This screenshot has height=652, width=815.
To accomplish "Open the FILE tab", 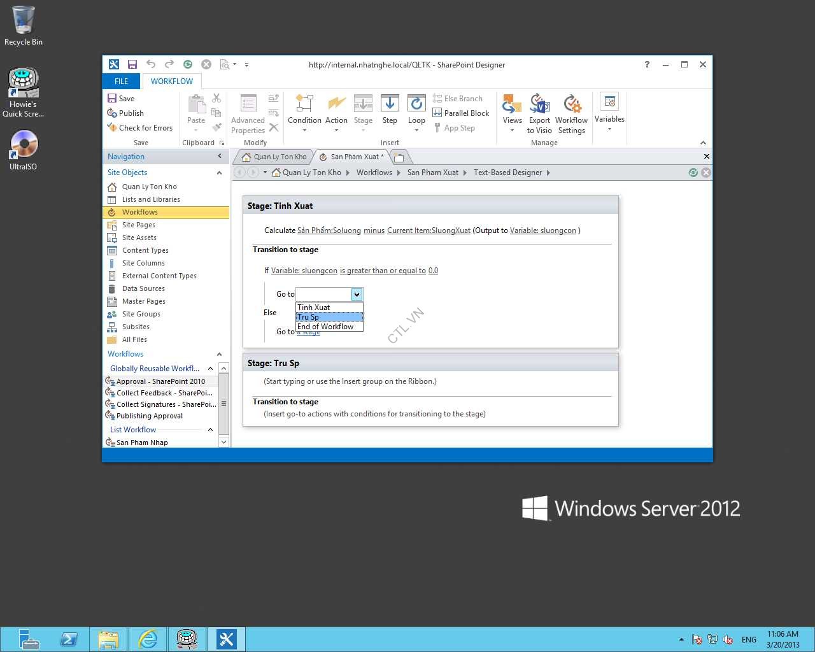I will point(121,81).
